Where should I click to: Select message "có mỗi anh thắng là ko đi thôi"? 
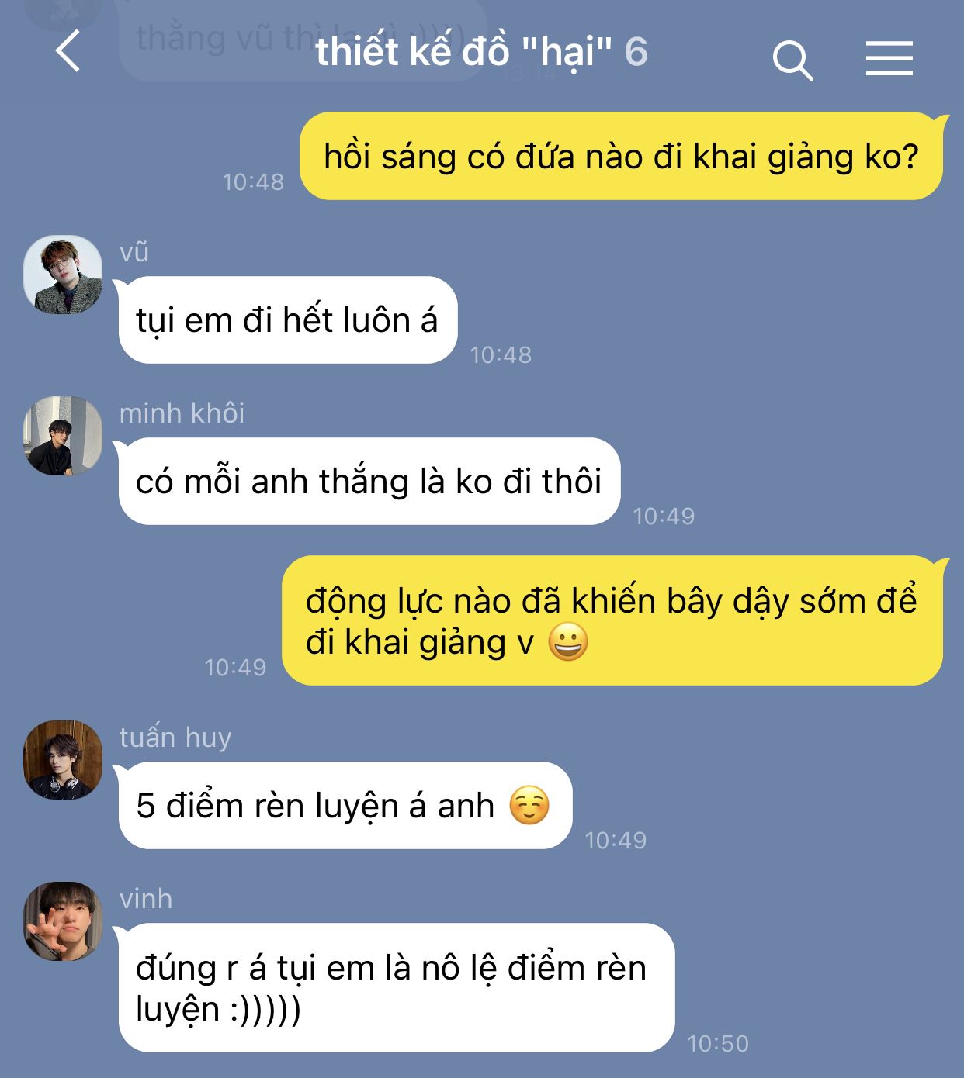click(x=369, y=481)
